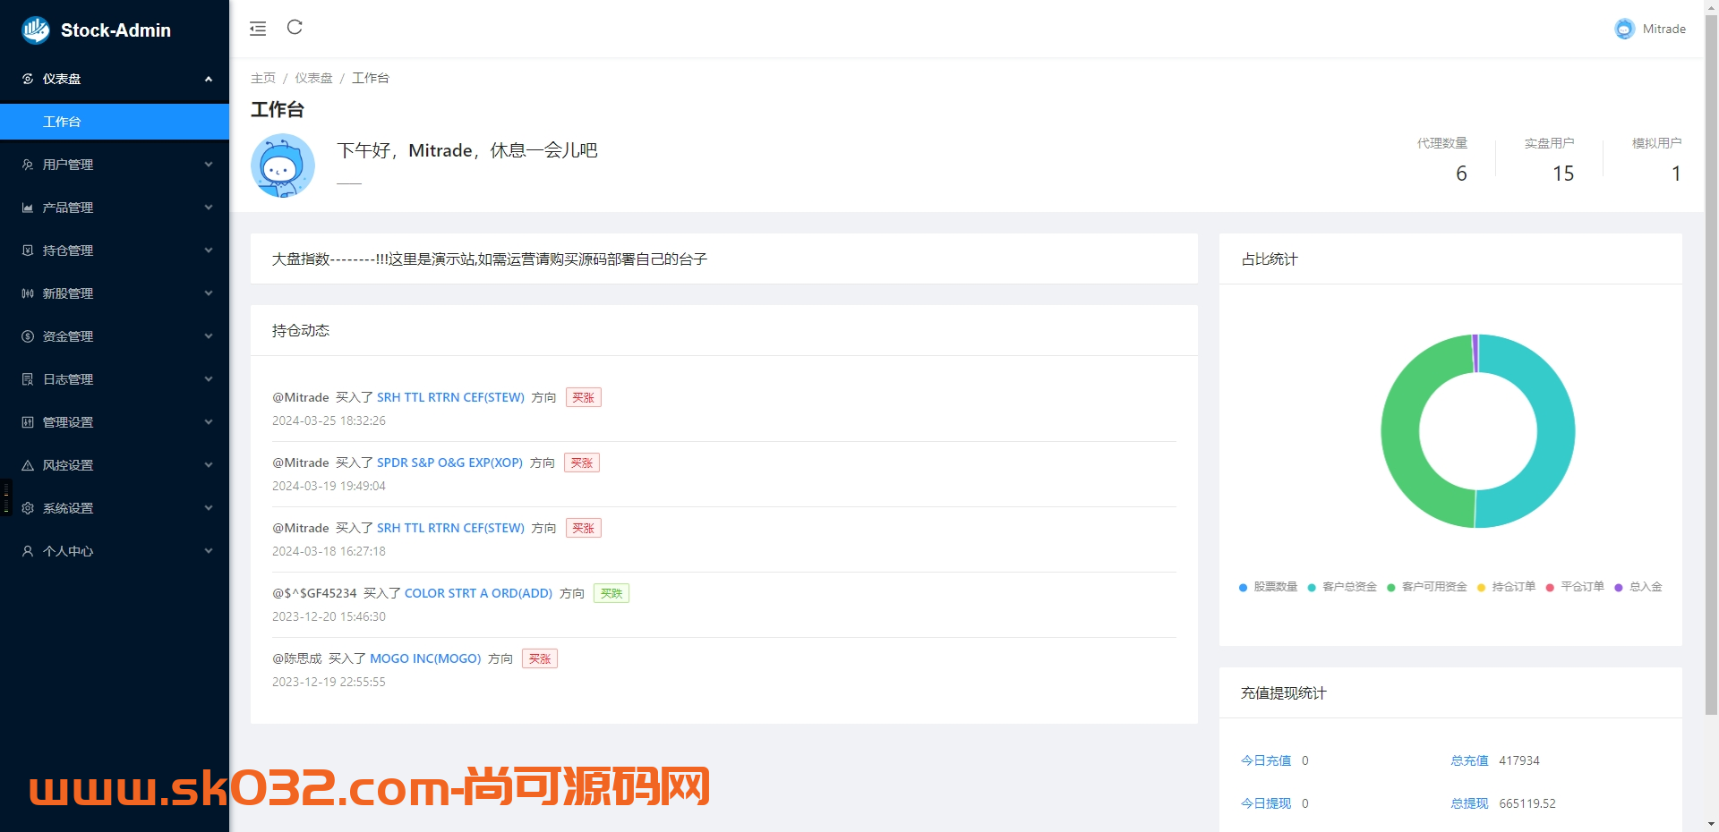The height and width of the screenshot is (832, 1719).
Task: Expand the 用户管理 submenu arrow
Action: pos(209,165)
